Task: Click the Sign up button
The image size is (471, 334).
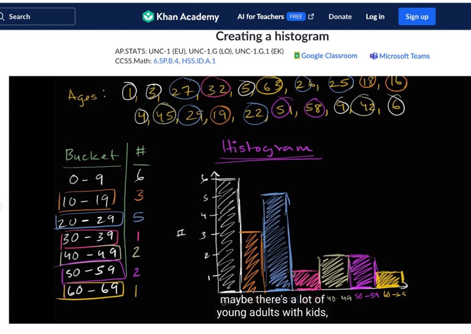Action: click(416, 16)
